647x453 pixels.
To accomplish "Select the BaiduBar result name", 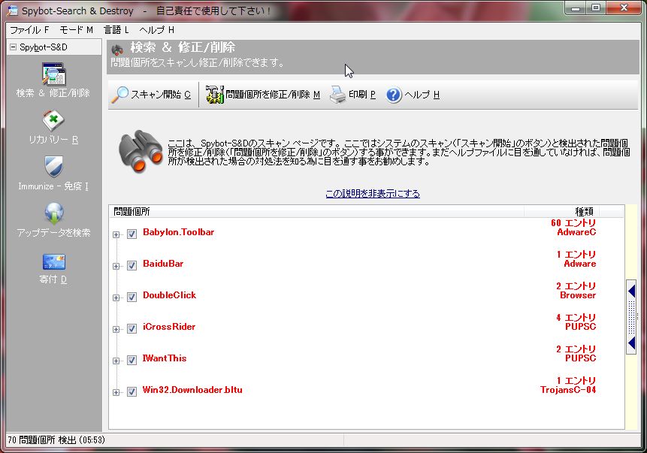I will coord(163,263).
